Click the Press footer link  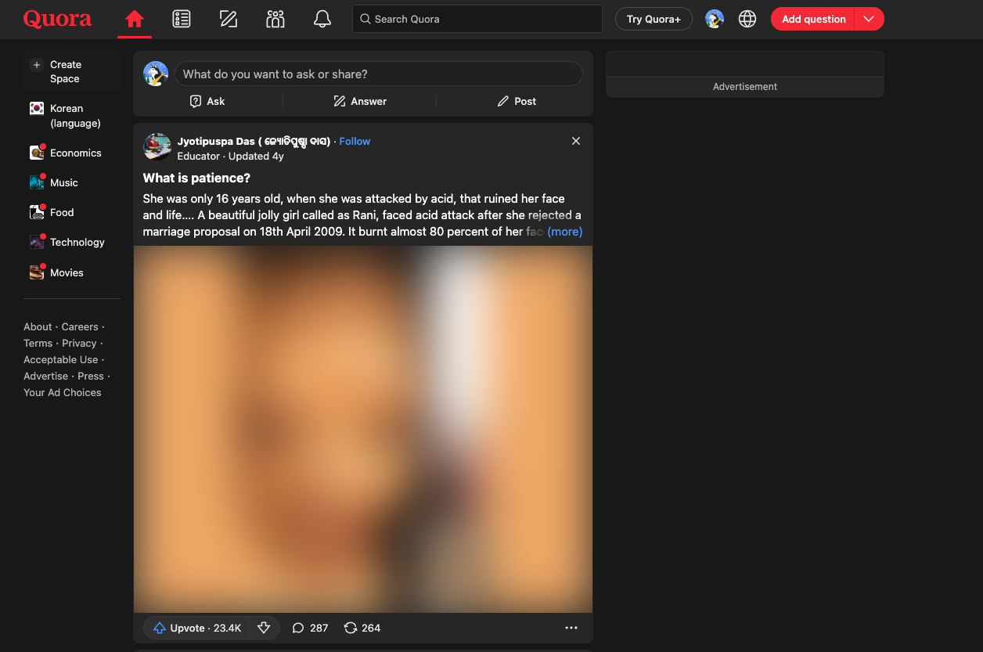(x=91, y=376)
